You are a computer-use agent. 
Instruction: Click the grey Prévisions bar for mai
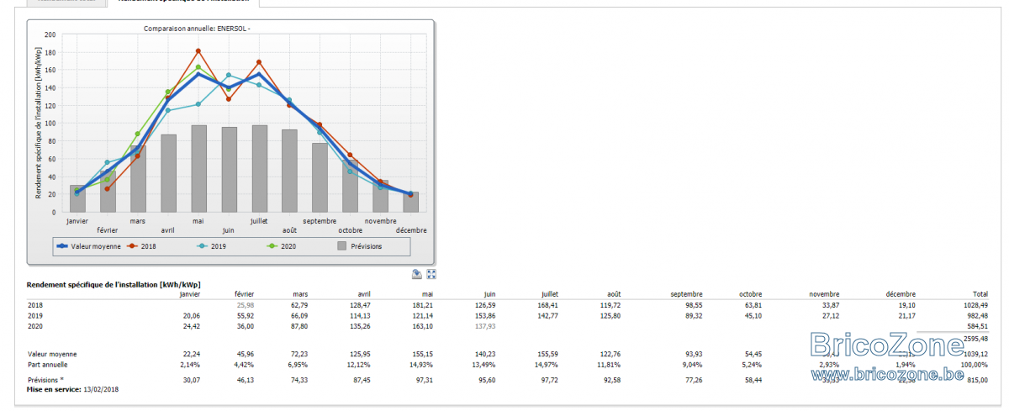click(x=198, y=168)
